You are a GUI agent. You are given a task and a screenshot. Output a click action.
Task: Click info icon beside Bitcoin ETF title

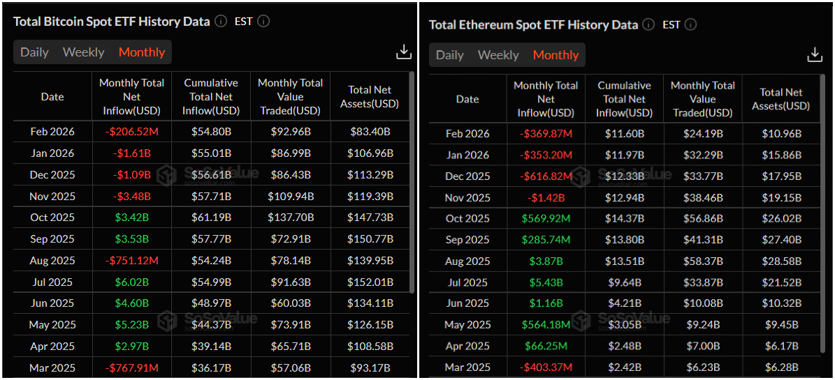click(221, 22)
